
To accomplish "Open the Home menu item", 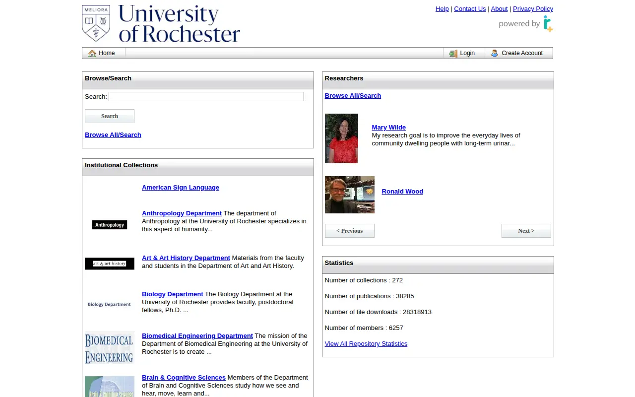I will pos(104,53).
